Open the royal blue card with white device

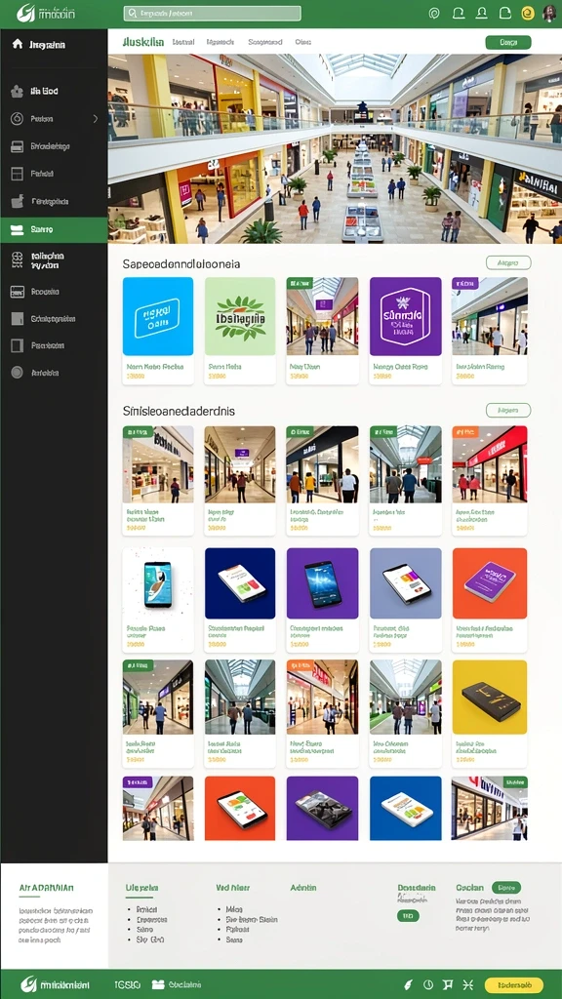tap(405, 808)
